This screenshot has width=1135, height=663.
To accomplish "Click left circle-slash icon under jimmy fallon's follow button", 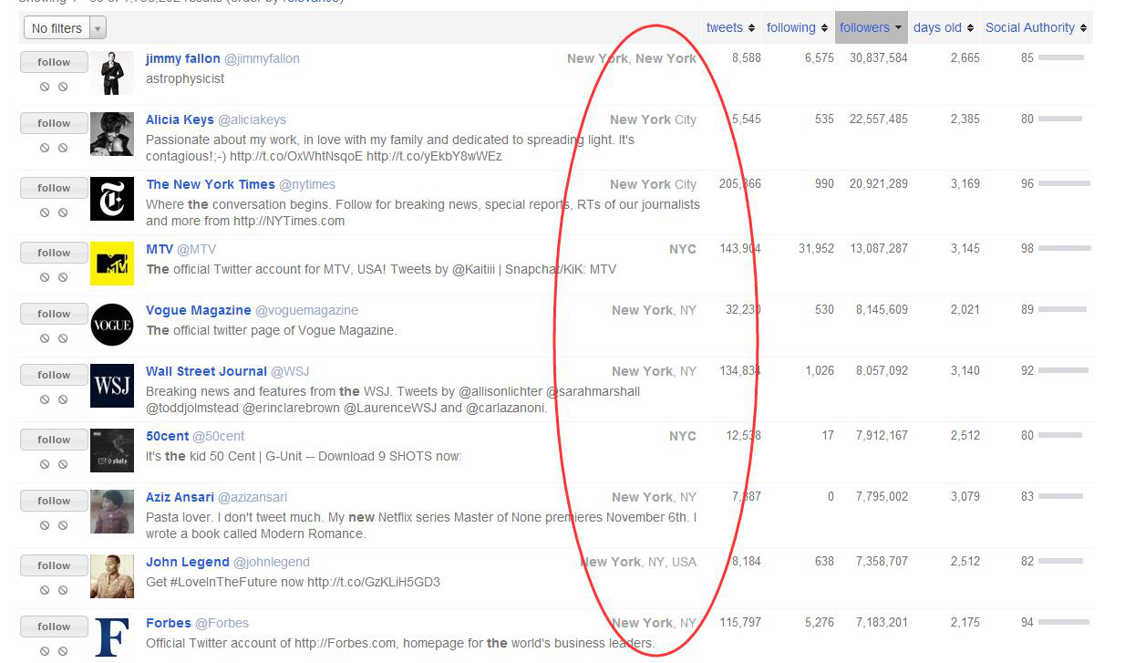I will click(45, 87).
